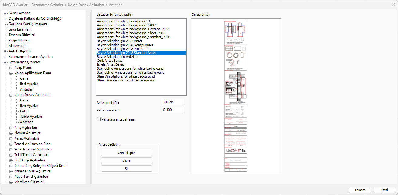Image resolution: width=398 pixels, height=195 pixels.
Task: Expand the Antet Objeleri tree node
Action: (x=5, y=51)
